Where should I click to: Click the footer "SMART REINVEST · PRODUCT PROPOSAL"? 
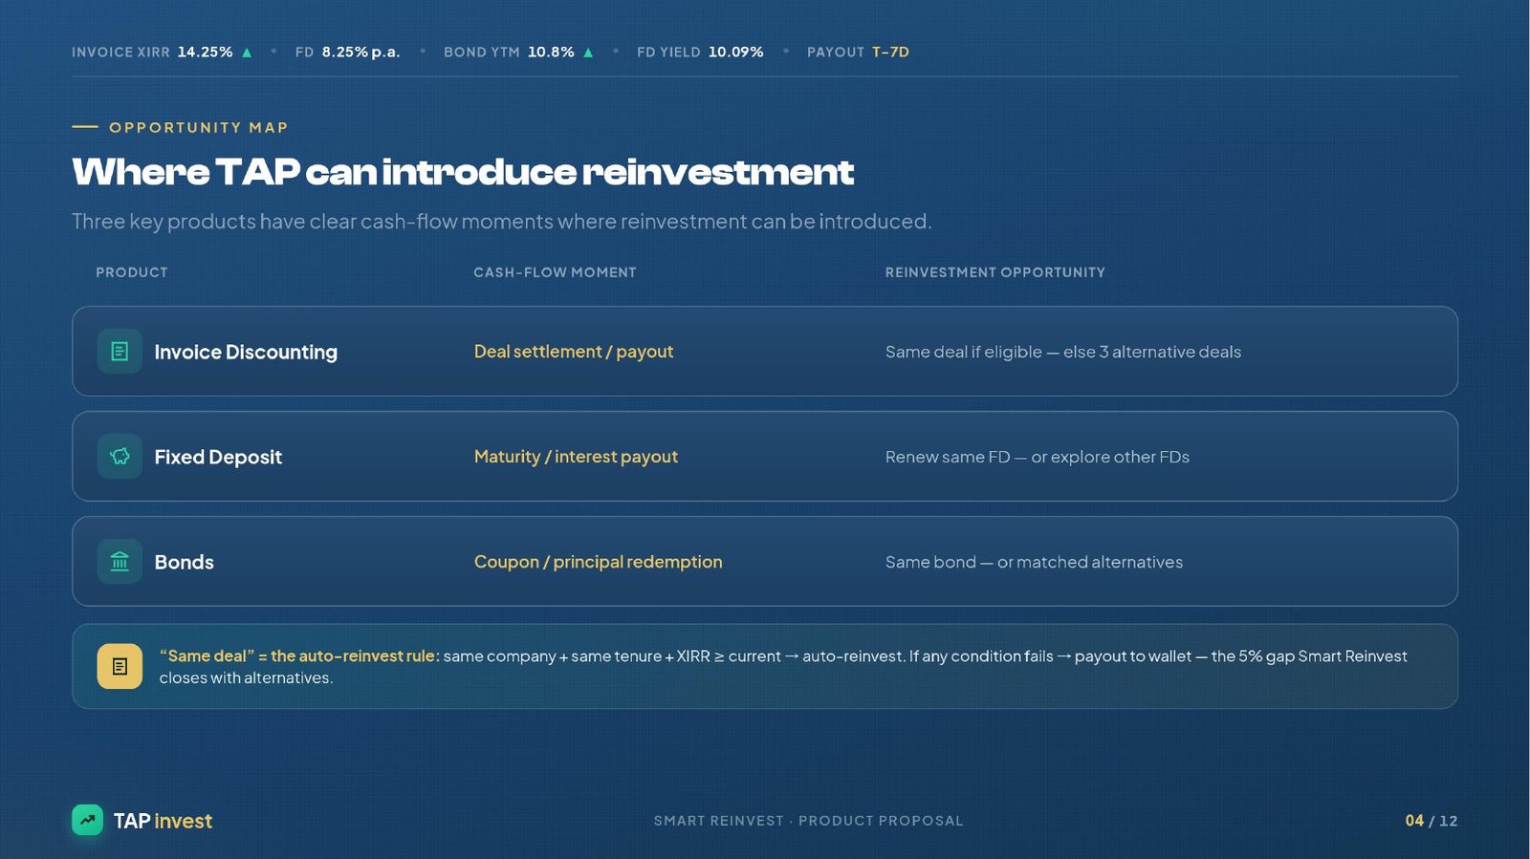pos(809,821)
